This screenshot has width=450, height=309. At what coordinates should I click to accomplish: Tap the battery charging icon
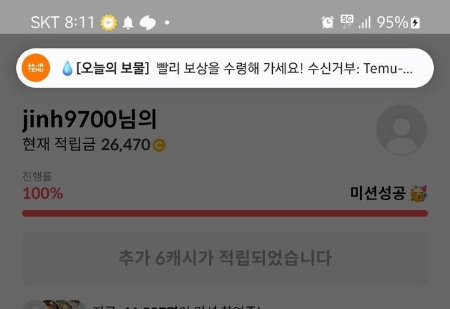[x=416, y=22]
